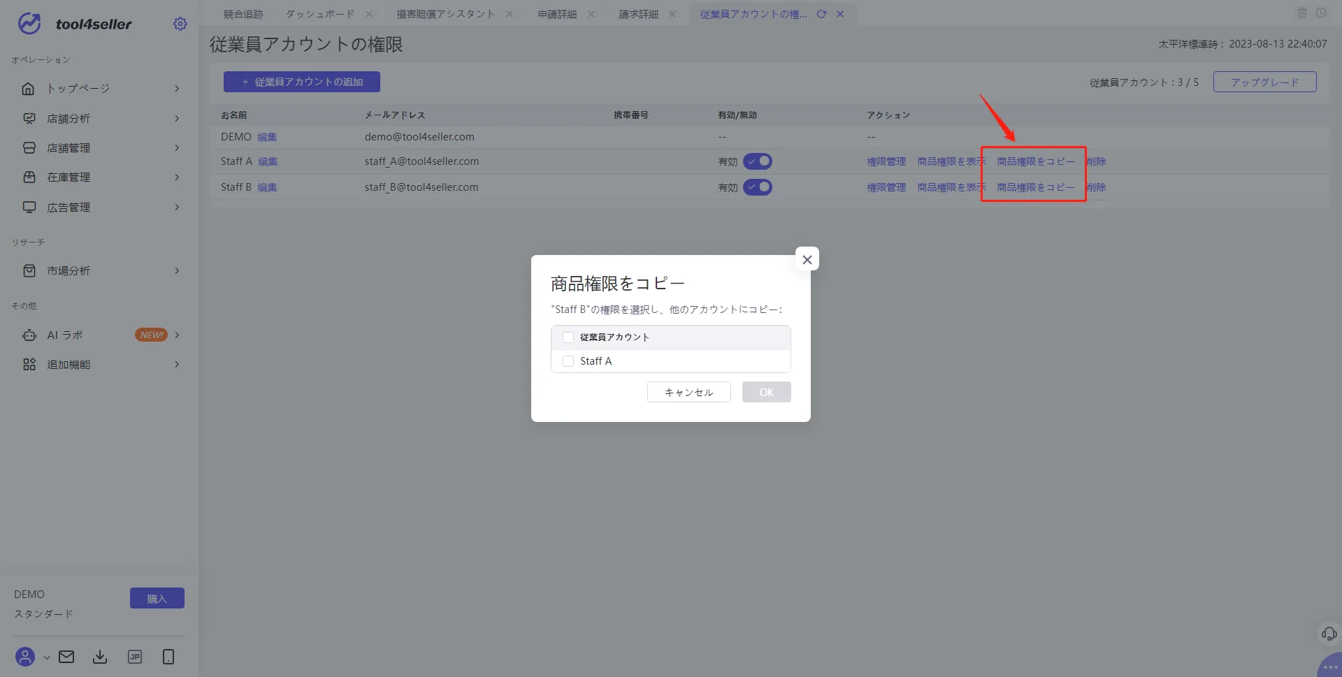
Task: Open the download icon in bottom bar
Action: (x=100, y=657)
